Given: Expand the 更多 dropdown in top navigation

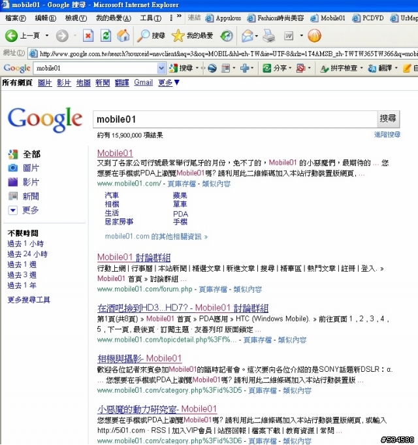Looking at the screenshot, I should point(169,82).
